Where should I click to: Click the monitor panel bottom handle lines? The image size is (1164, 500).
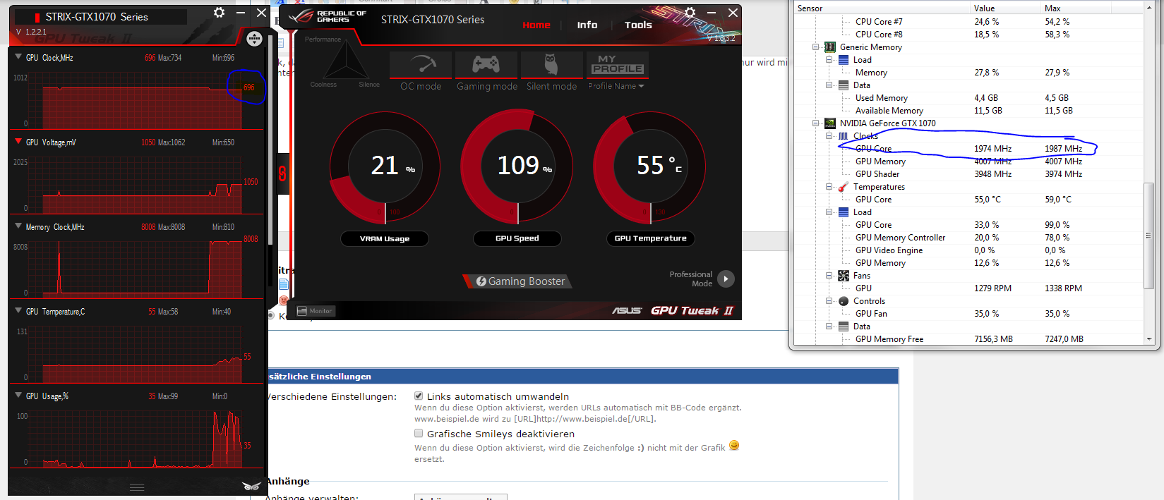tap(137, 487)
